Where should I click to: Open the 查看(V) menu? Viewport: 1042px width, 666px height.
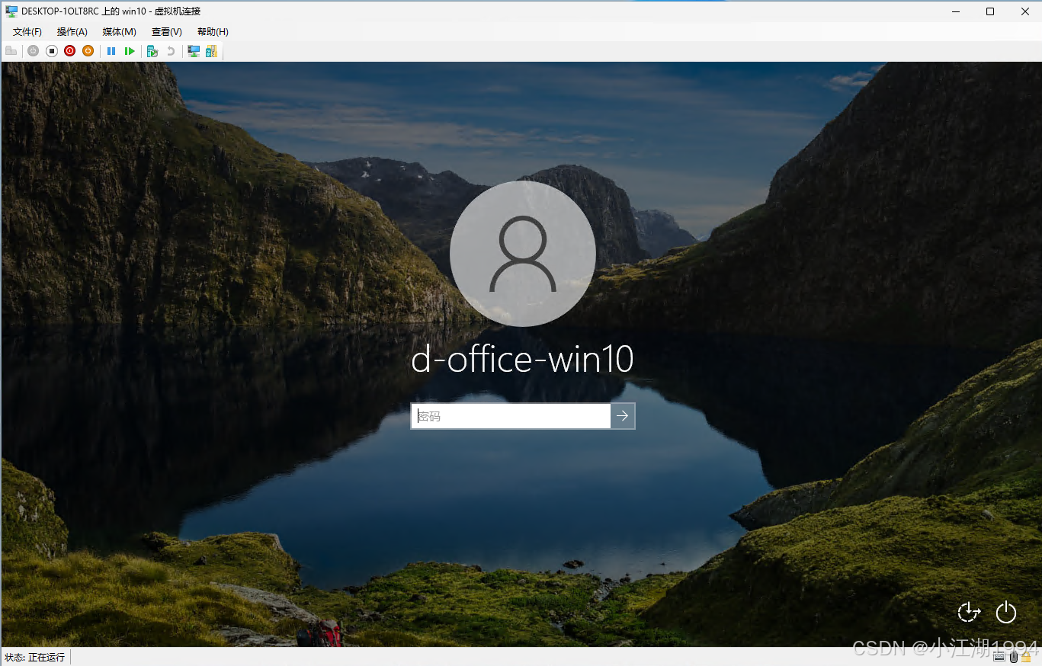tap(166, 32)
